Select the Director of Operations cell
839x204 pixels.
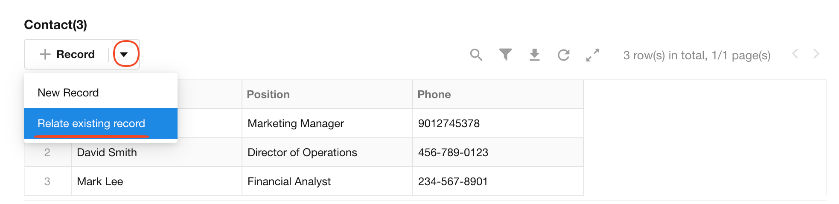pyautogui.click(x=302, y=152)
